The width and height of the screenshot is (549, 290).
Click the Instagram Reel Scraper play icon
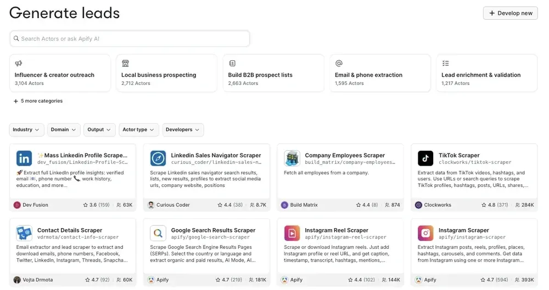pyautogui.click(x=292, y=234)
